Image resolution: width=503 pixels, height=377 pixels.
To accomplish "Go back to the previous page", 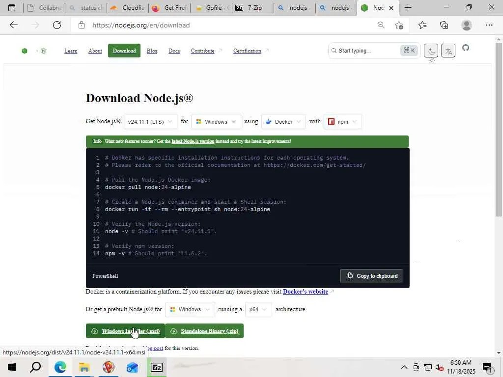I will (13, 25).
